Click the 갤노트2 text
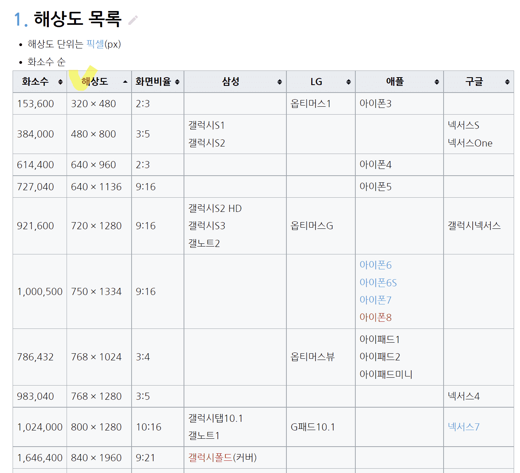The height and width of the screenshot is (473, 520). click(x=204, y=243)
